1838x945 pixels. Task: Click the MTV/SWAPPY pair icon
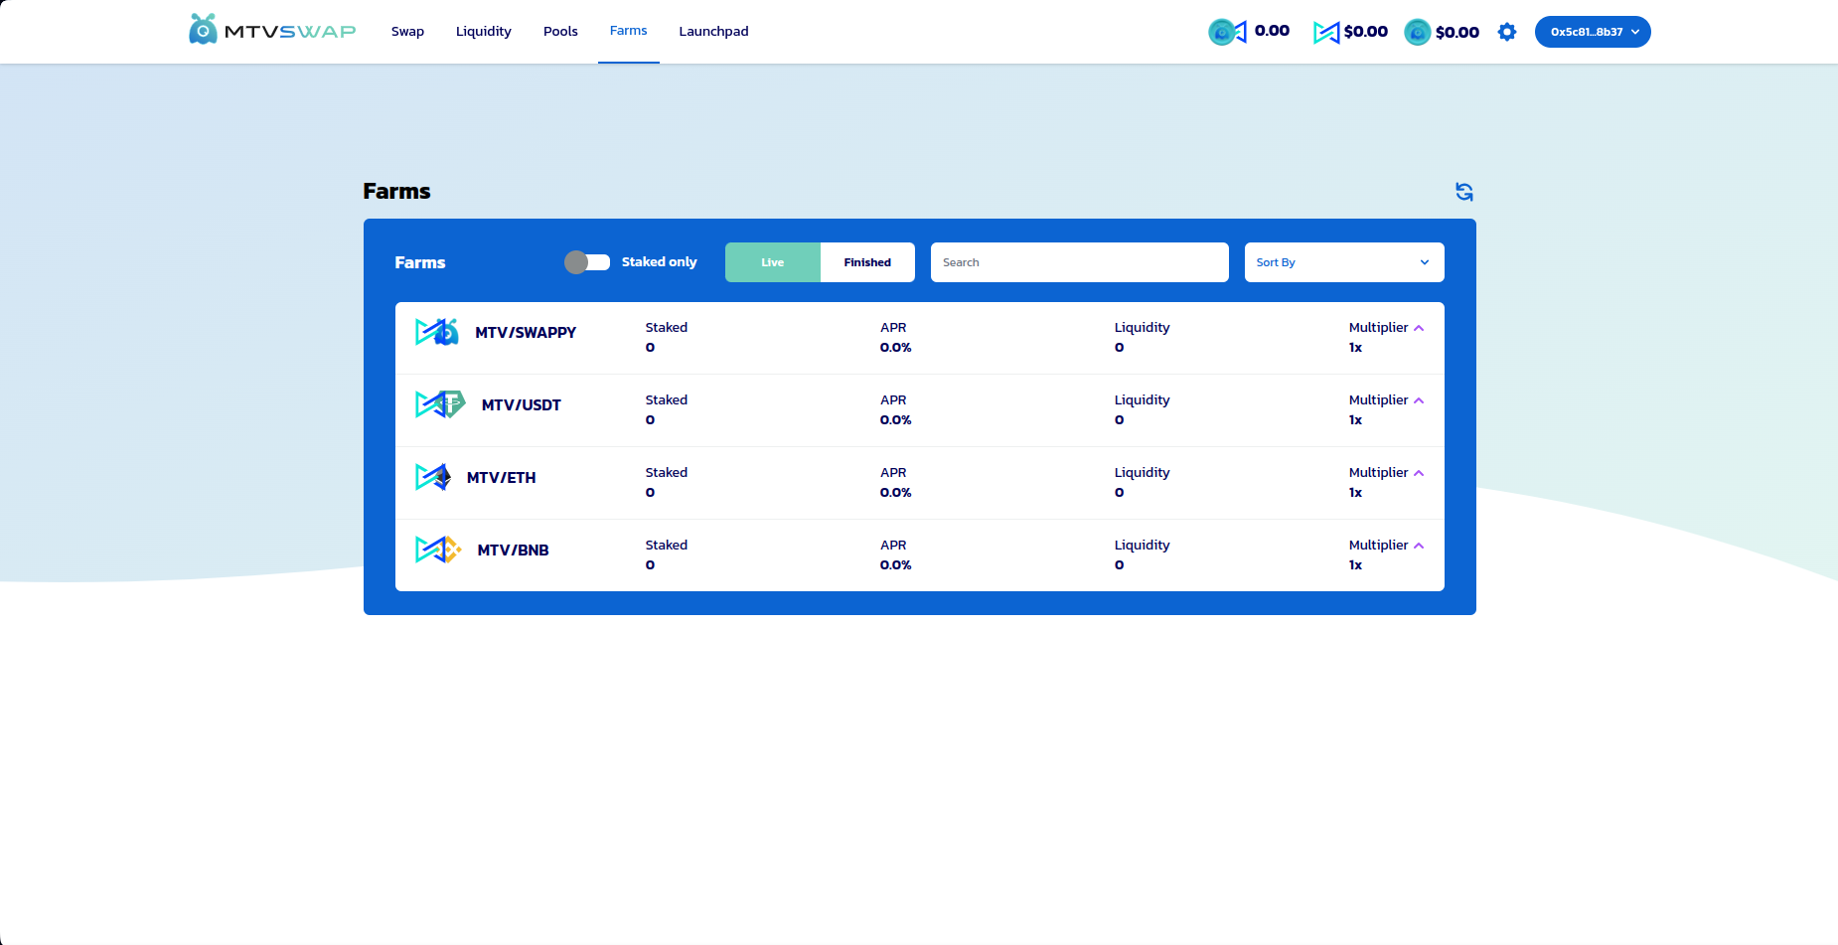point(437,332)
